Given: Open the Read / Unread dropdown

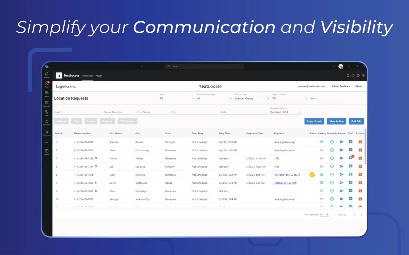Looking at the screenshot, I should tap(290, 98).
